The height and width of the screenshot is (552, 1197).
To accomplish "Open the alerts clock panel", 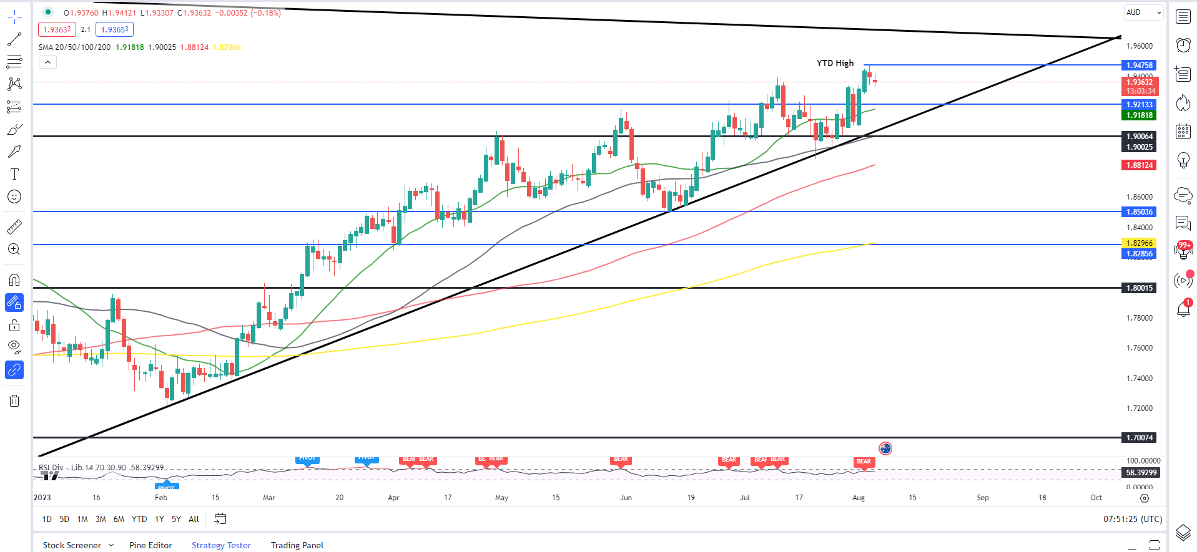I will 1183,45.
